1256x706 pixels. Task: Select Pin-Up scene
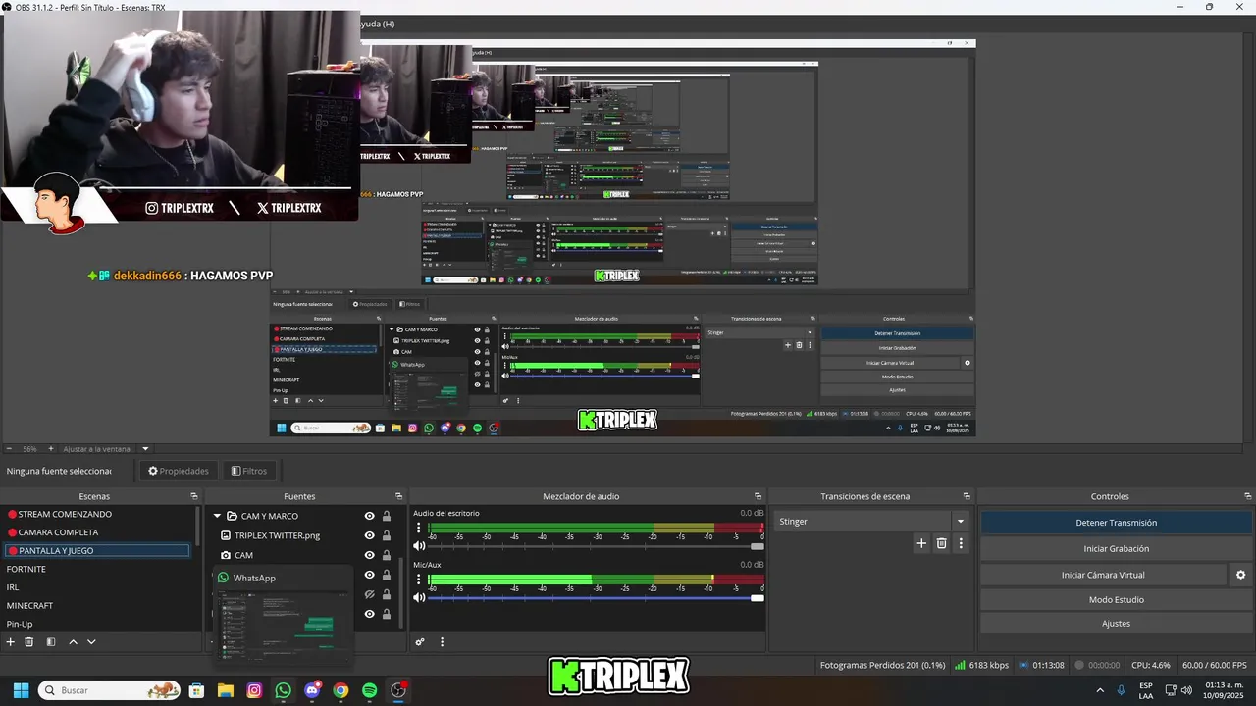[97, 624]
